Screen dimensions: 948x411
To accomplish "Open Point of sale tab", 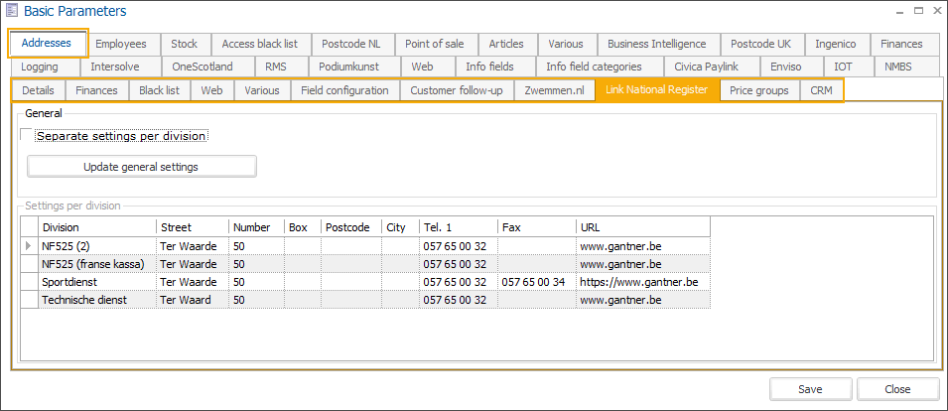I will [x=435, y=44].
